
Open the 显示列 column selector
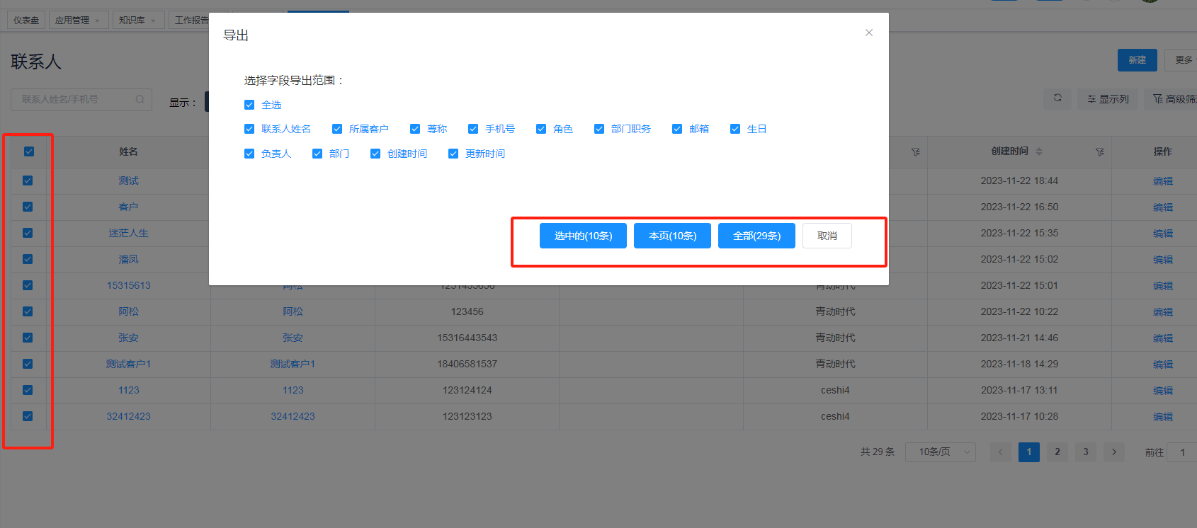click(x=1108, y=99)
